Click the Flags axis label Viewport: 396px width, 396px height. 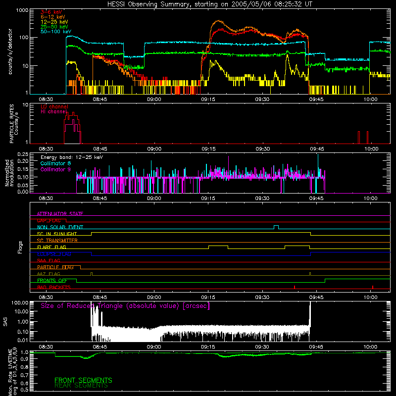tap(20, 247)
